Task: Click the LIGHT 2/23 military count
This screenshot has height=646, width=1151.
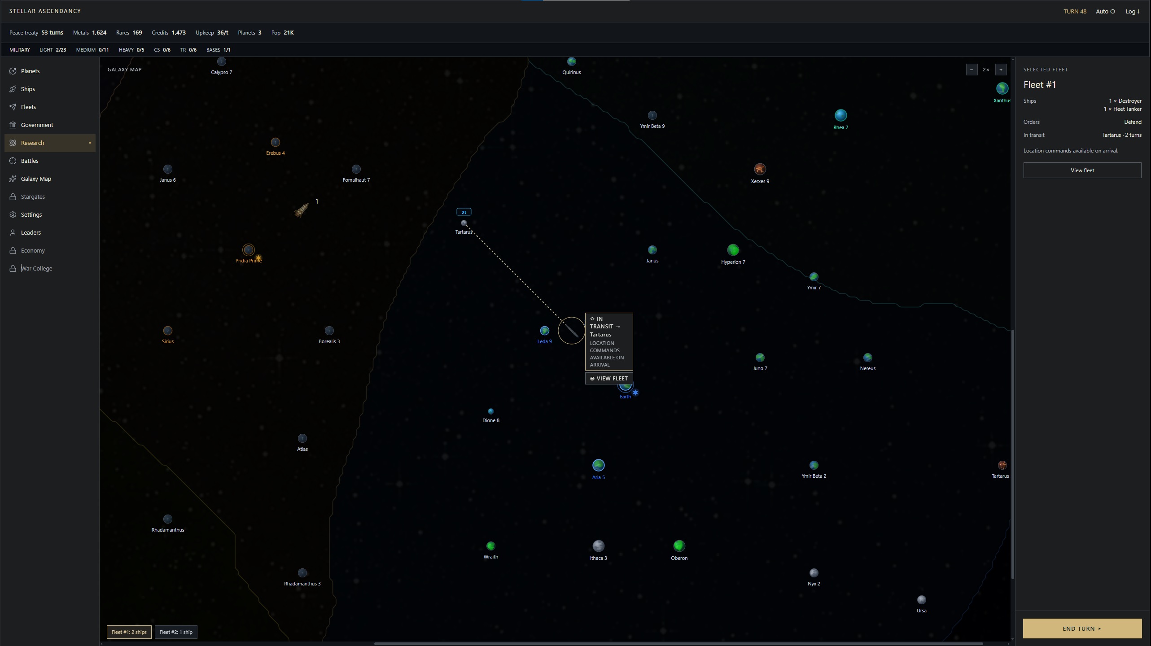Action: (x=53, y=50)
